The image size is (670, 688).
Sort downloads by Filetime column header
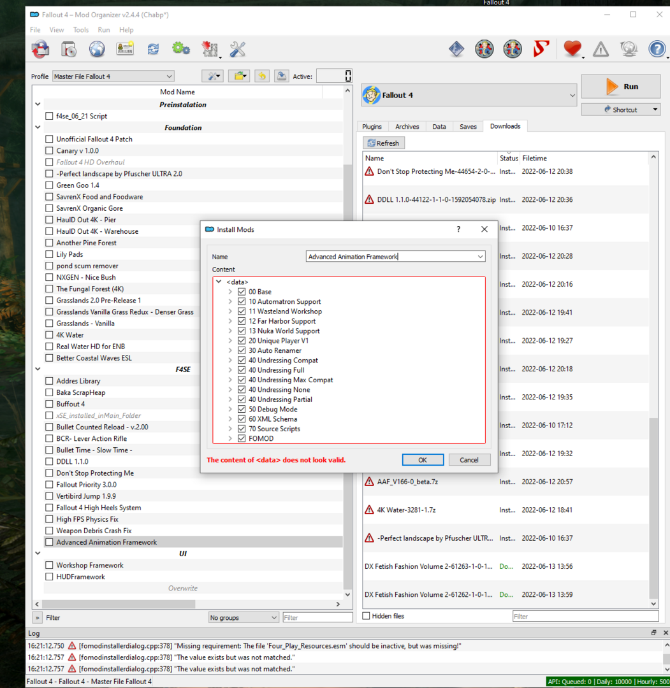click(x=534, y=158)
